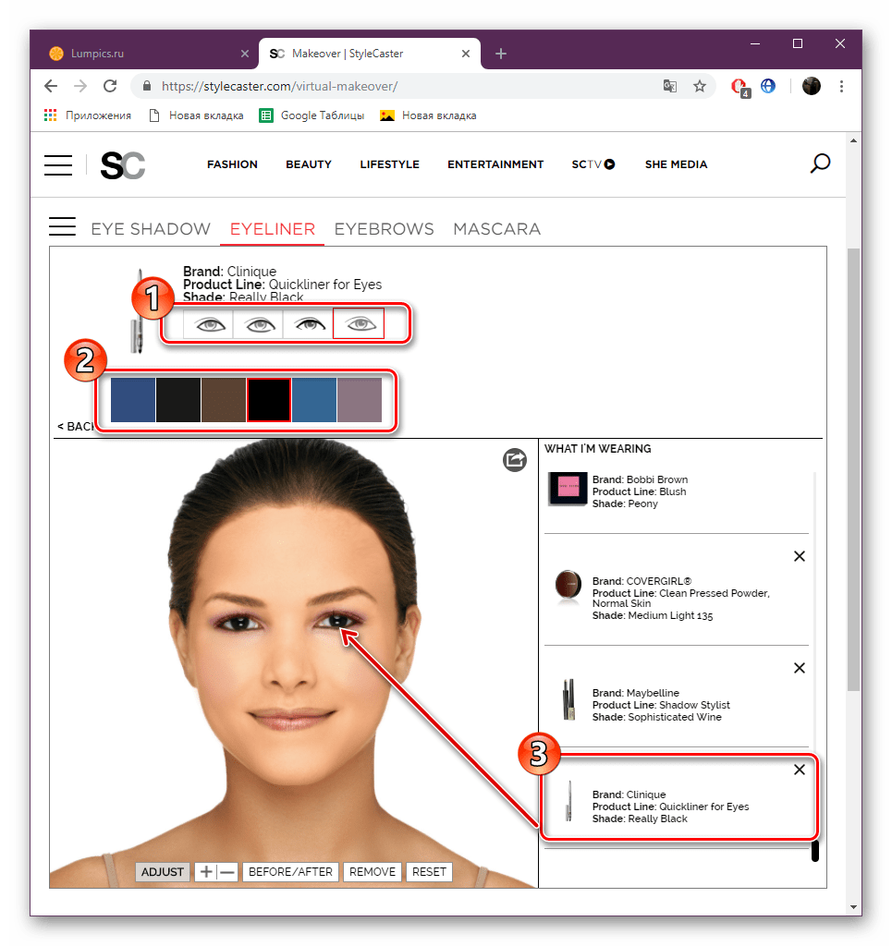Viewport: 892px width, 946px height.
Task: Open first Новая вкладка bookmark
Action: tap(196, 115)
